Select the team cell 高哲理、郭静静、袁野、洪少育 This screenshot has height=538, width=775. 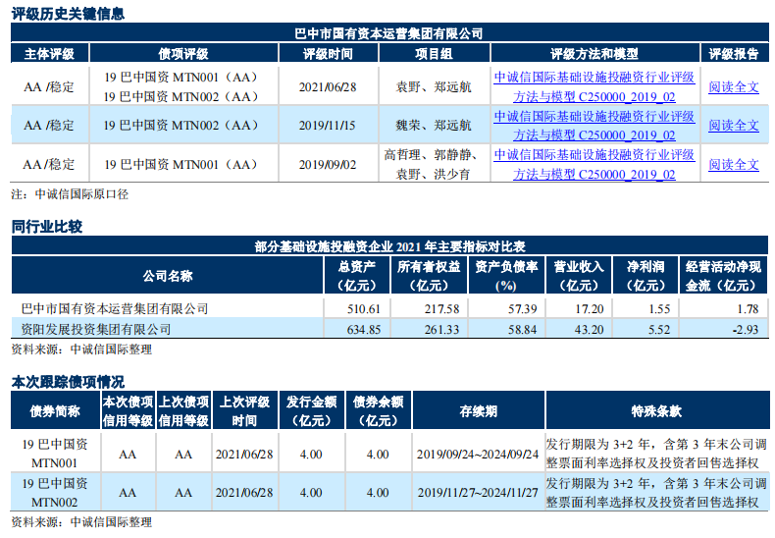click(x=434, y=164)
